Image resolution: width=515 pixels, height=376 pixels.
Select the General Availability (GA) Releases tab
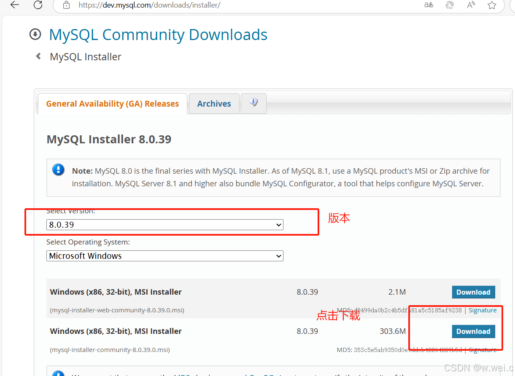click(112, 103)
